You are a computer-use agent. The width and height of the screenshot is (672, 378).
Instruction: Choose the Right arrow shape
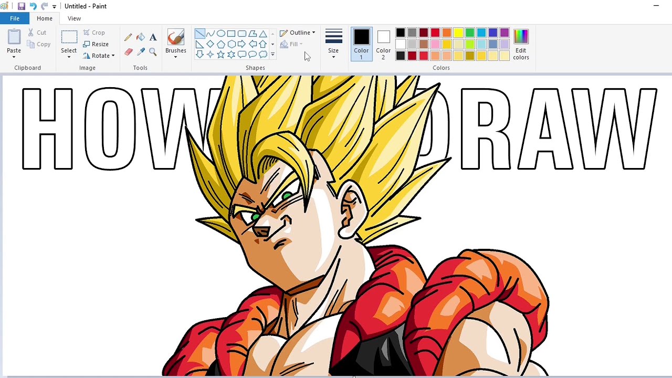coord(241,44)
